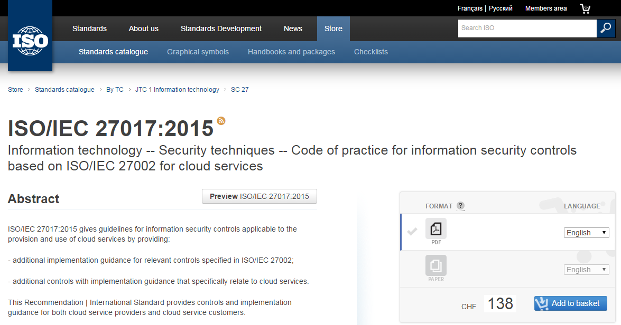The height and width of the screenshot is (325, 621).
Task: Open the Standards catalogue section
Action: (x=113, y=52)
